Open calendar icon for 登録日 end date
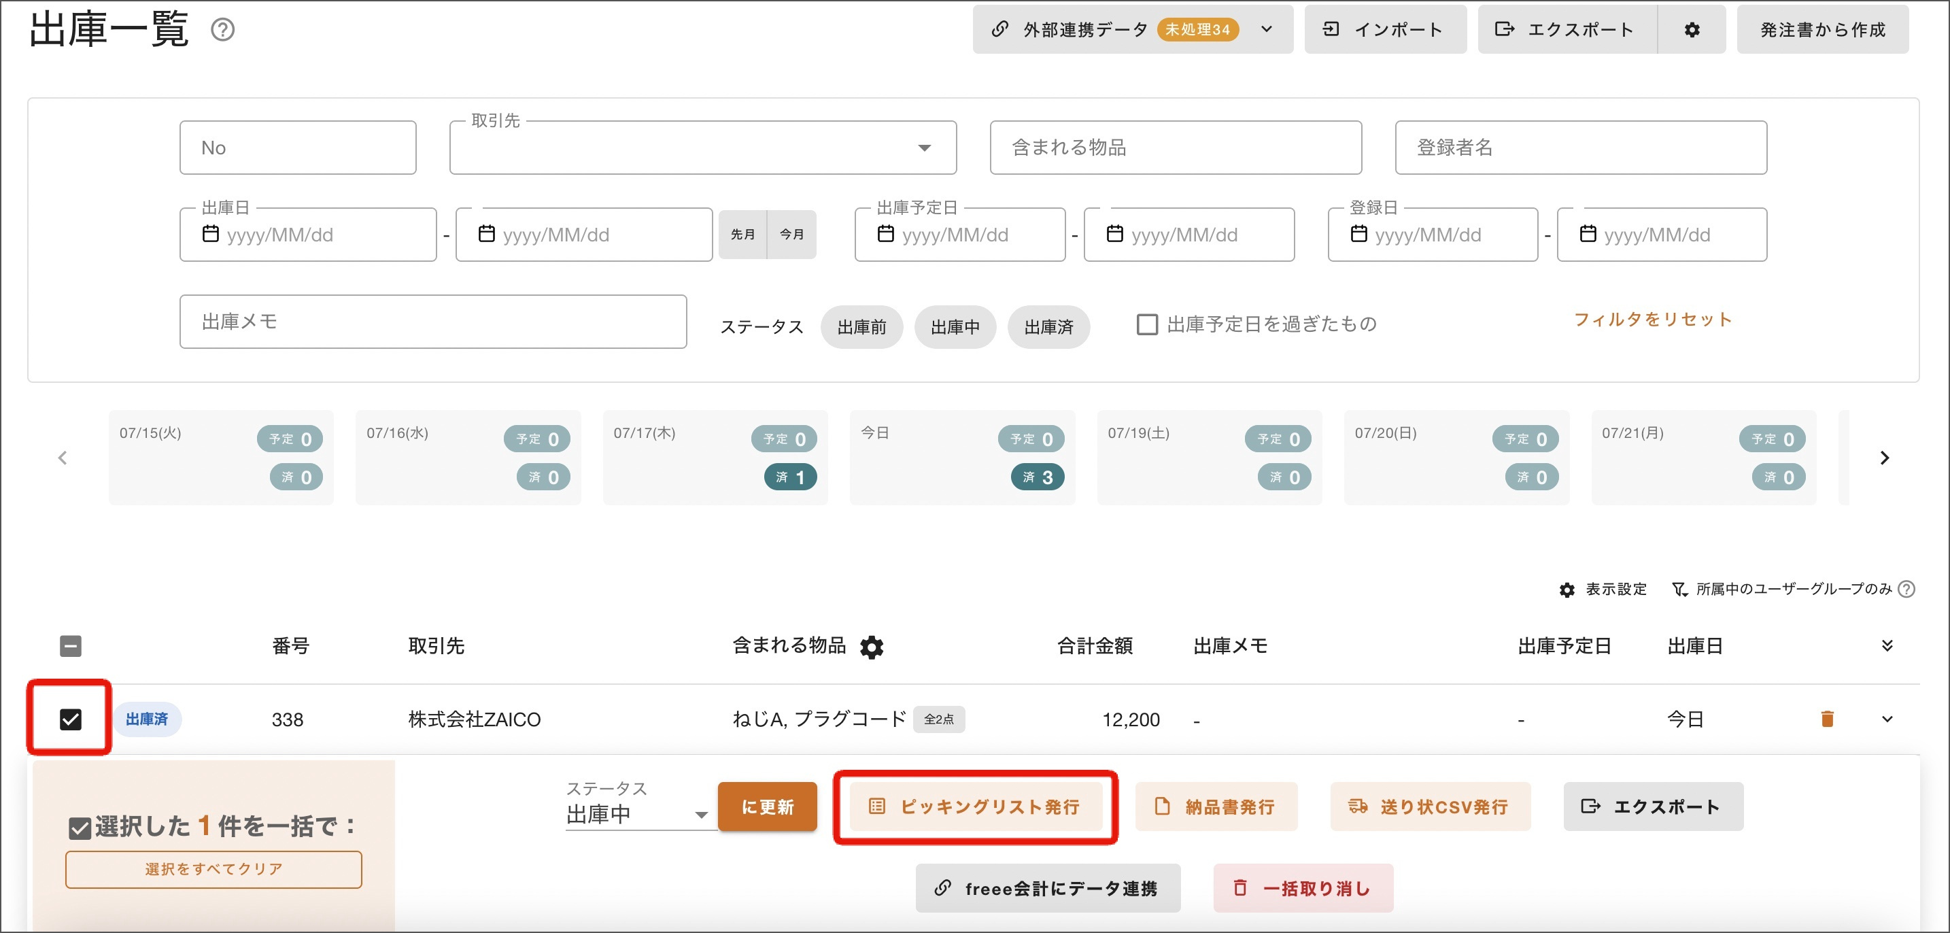1950x933 pixels. (x=1588, y=234)
